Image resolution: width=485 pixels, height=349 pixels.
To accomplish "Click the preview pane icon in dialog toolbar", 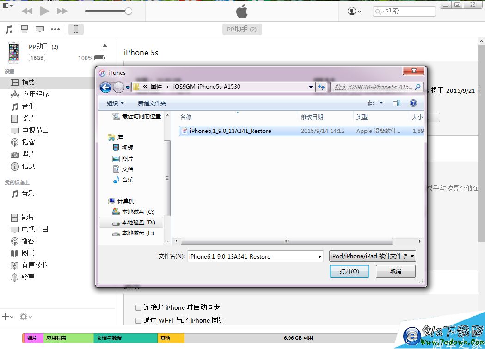I will coord(396,103).
